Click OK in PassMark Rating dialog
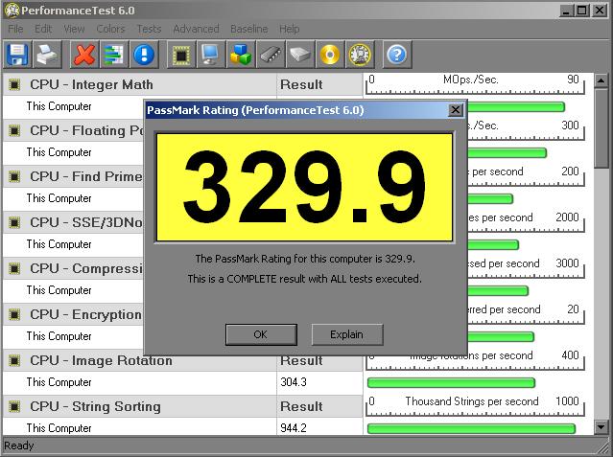Viewport: 613px width, 457px height. tap(261, 334)
